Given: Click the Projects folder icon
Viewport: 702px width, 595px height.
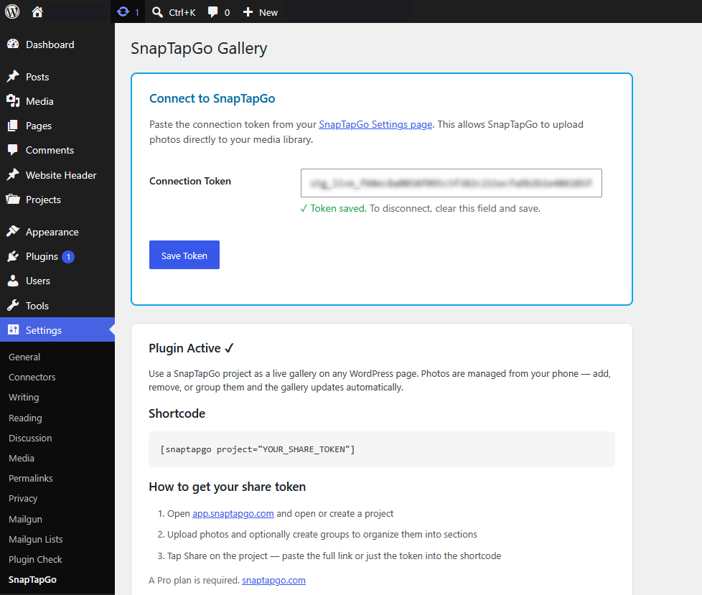Looking at the screenshot, I should (13, 200).
